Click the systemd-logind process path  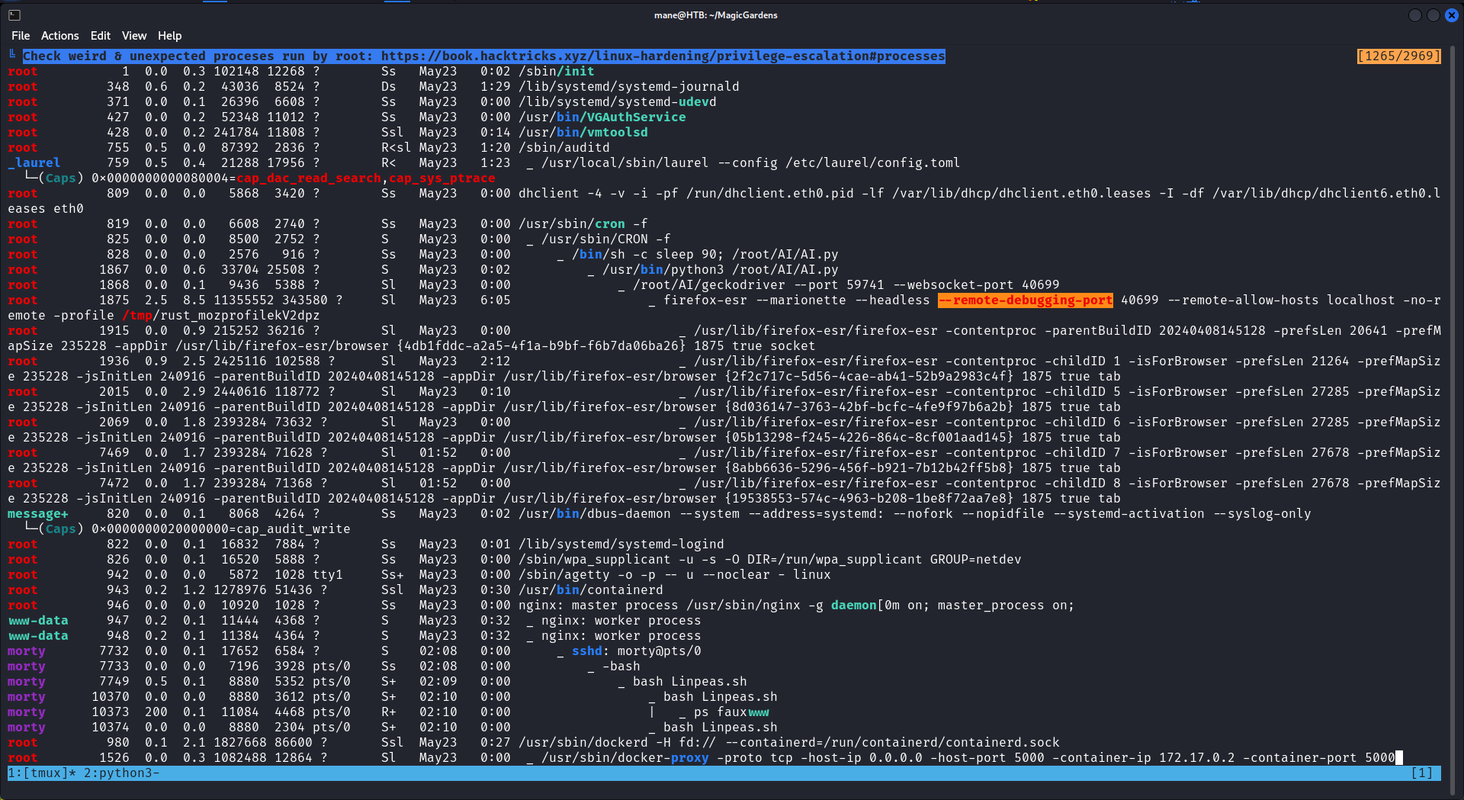621,544
